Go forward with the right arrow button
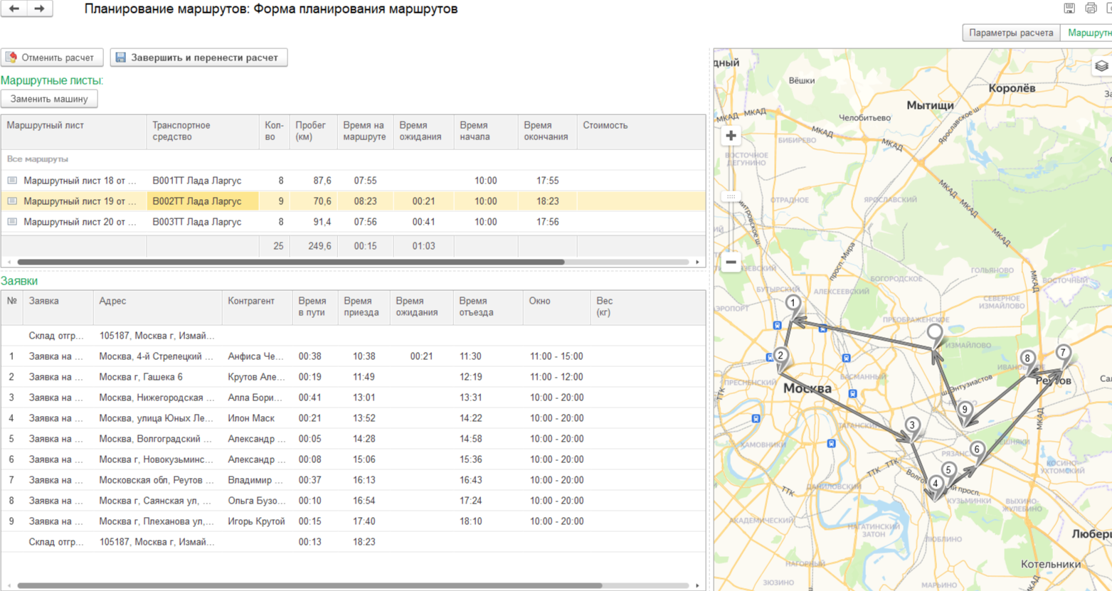Viewport: 1112px width, 591px height. (40, 9)
